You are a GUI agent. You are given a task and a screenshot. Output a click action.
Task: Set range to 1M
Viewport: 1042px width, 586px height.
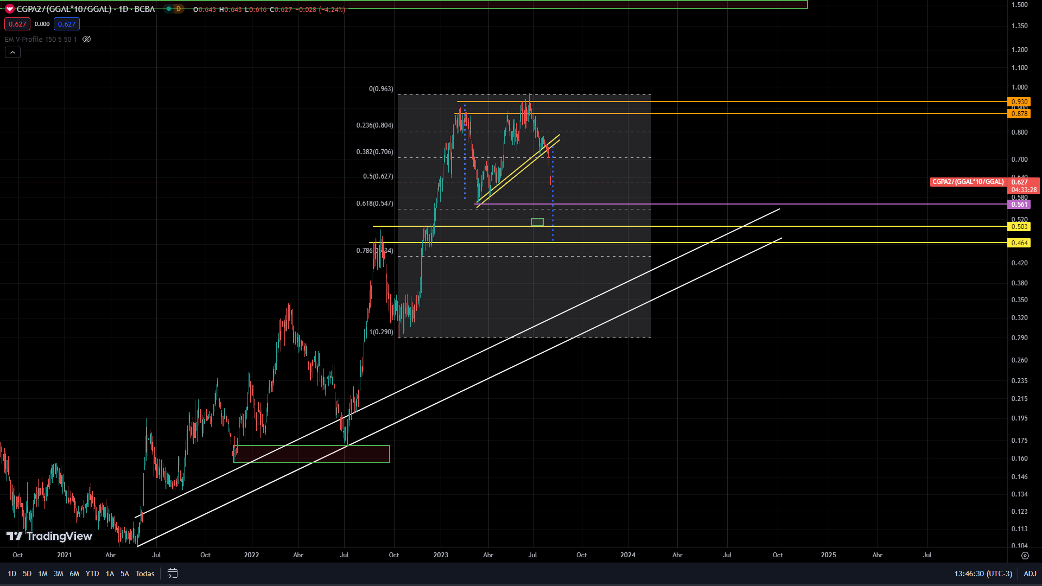pos(43,574)
